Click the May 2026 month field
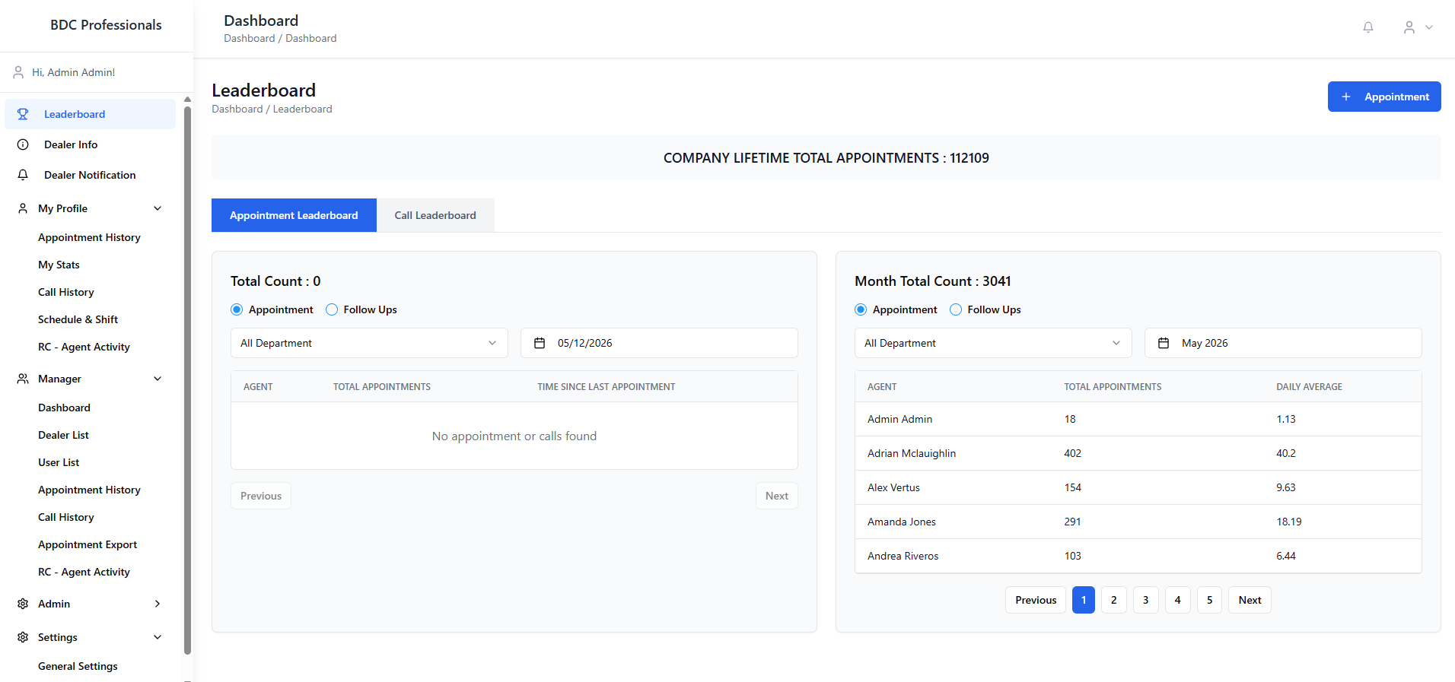The height and width of the screenshot is (682, 1455). point(1283,343)
